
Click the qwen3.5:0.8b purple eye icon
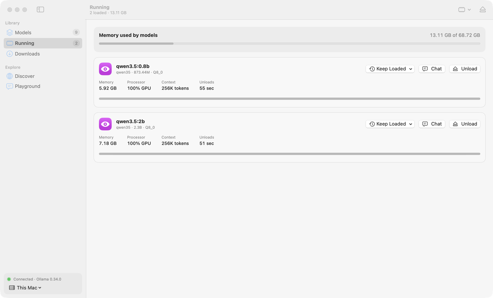click(105, 69)
